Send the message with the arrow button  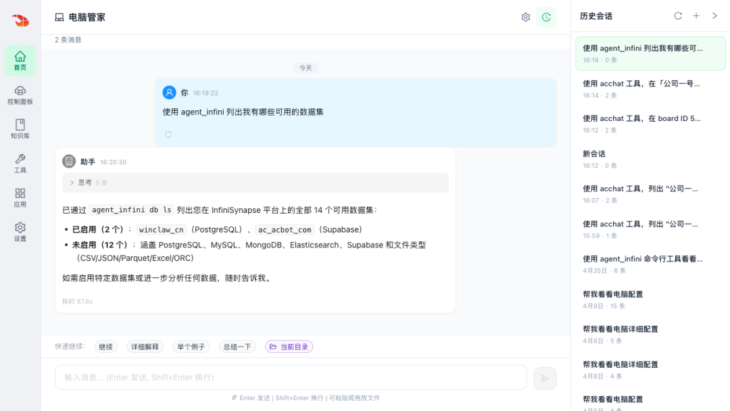click(545, 379)
